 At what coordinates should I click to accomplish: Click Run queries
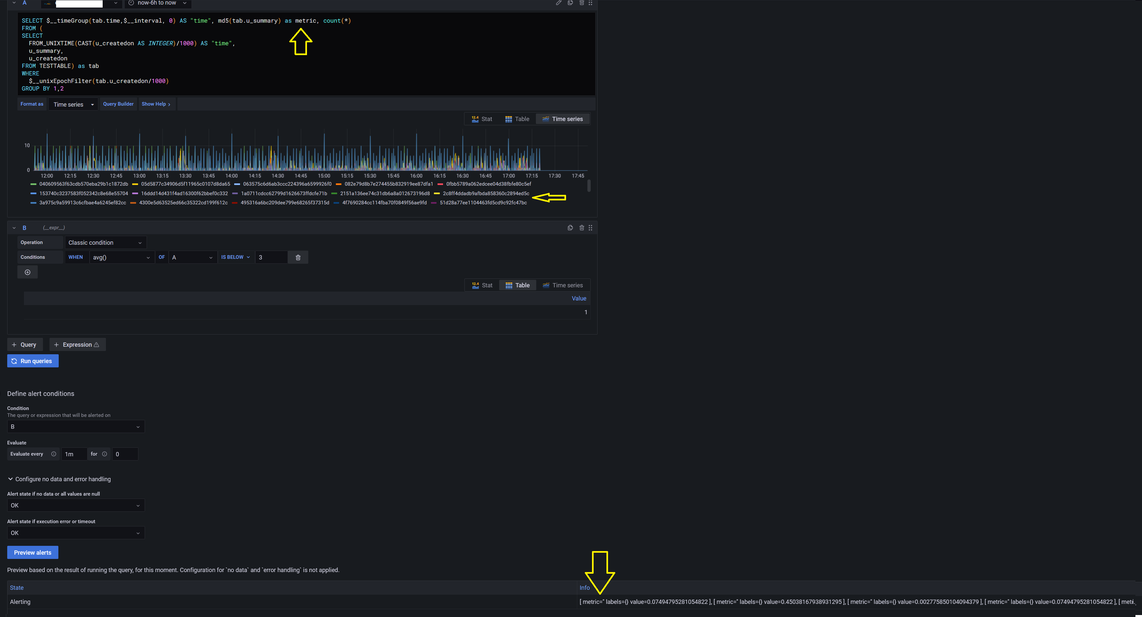32,361
